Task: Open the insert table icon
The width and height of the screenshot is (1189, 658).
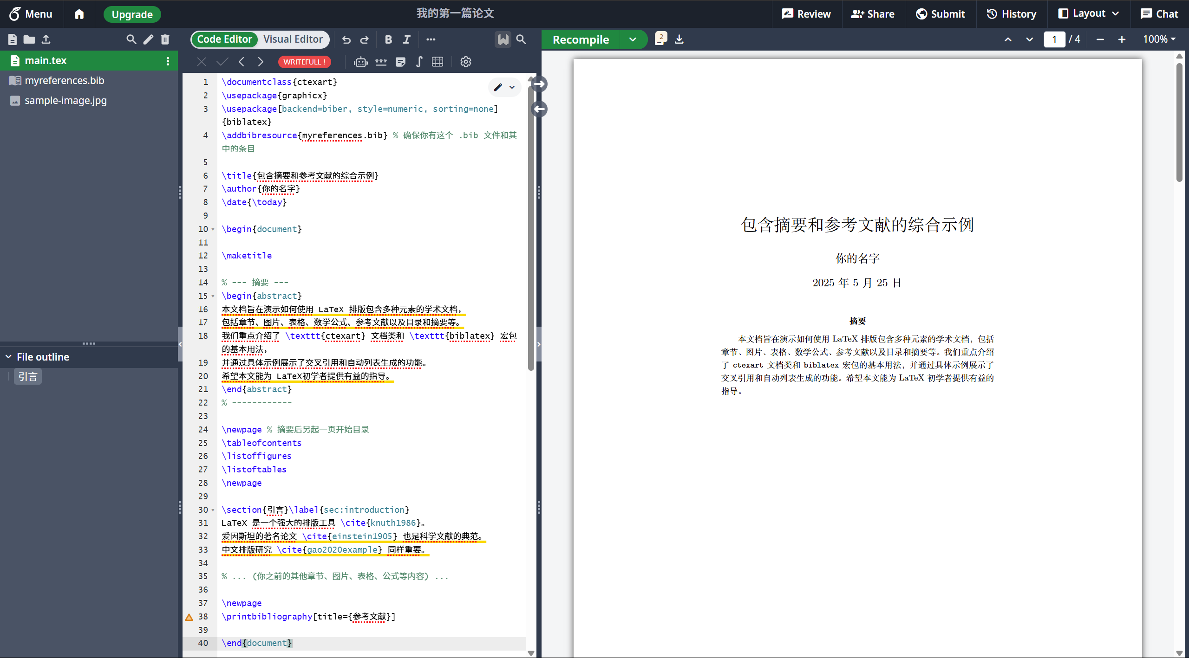Action: coord(437,62)
